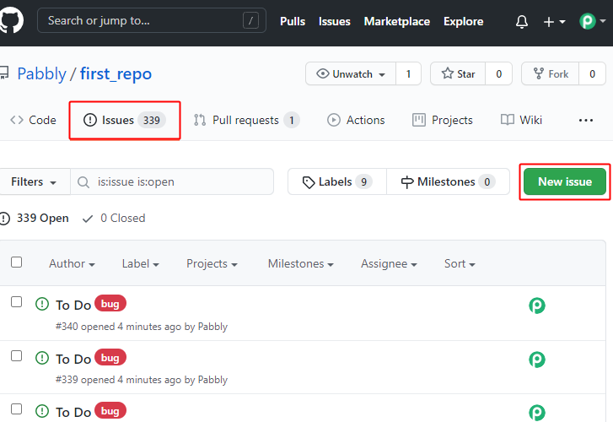Viewport: 613px width, 422px height.
Task: Open Marketplace in top navigation
Action: pyautogui.click(x=397, y=21)
